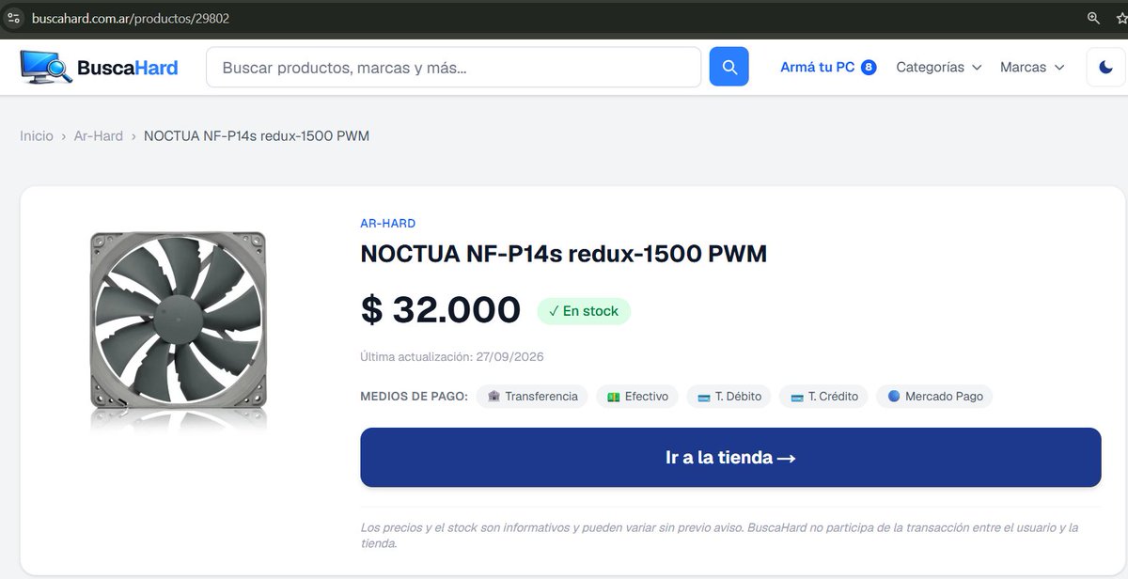
Task: Click the $ 32.000 price
Action: coord(441,309)
